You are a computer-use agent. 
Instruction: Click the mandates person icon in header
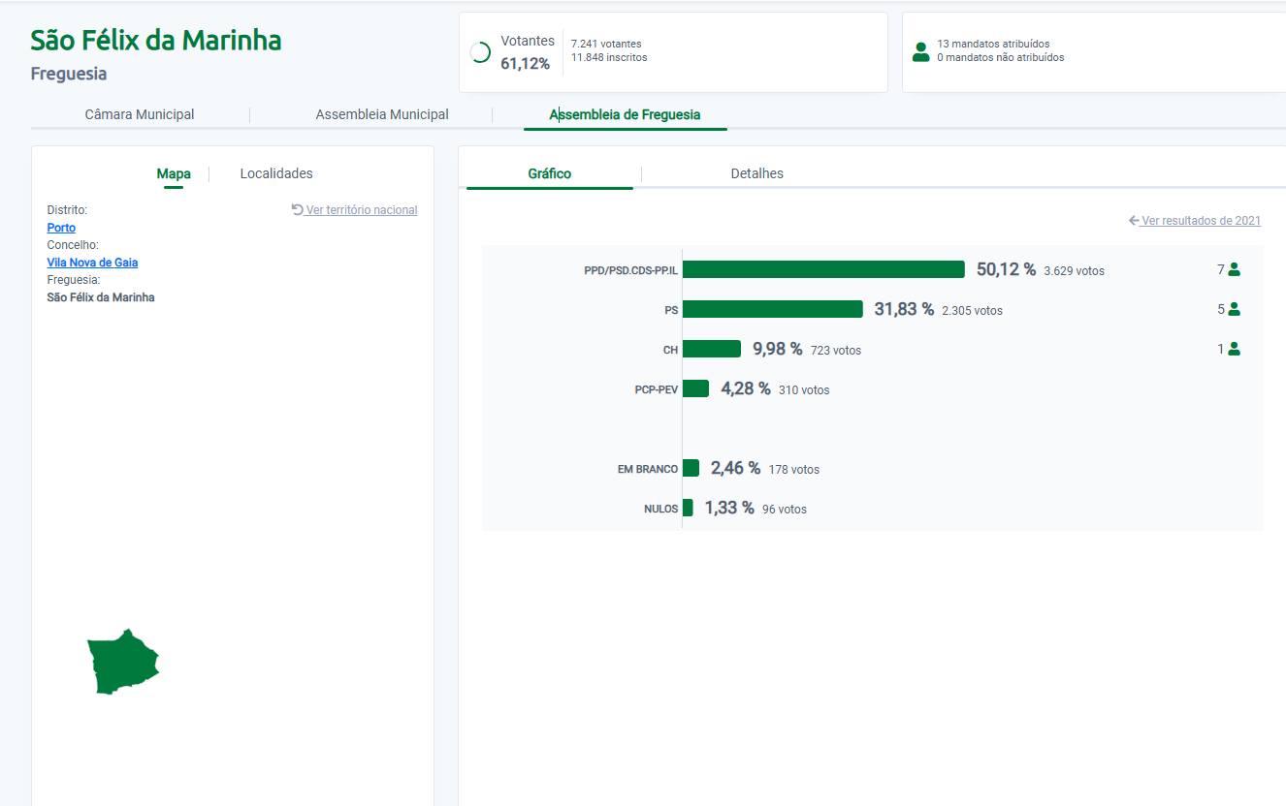(920, 52)
